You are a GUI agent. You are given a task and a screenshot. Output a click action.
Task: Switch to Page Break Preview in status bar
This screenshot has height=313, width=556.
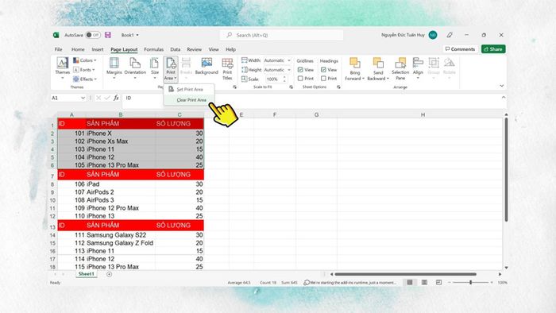[x=438, y=282]
